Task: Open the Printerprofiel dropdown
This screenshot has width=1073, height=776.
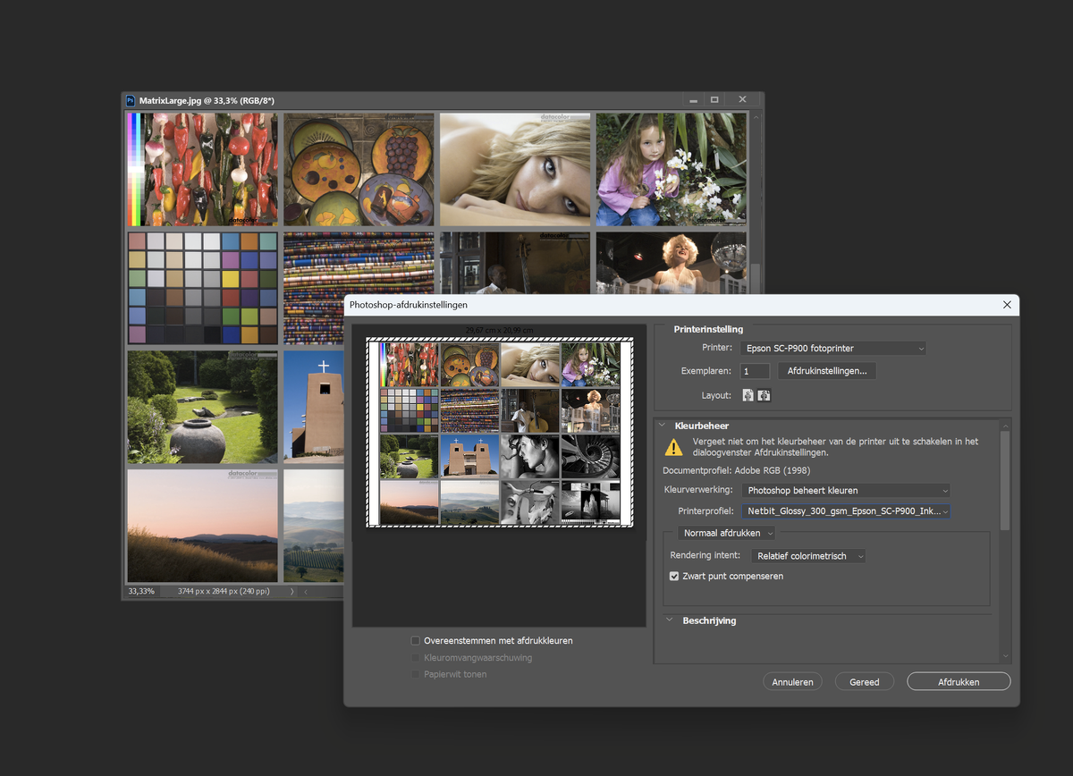Action: tap(846, 511)
